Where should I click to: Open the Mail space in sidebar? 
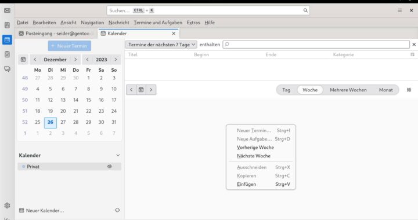click(x=7, y=10)
